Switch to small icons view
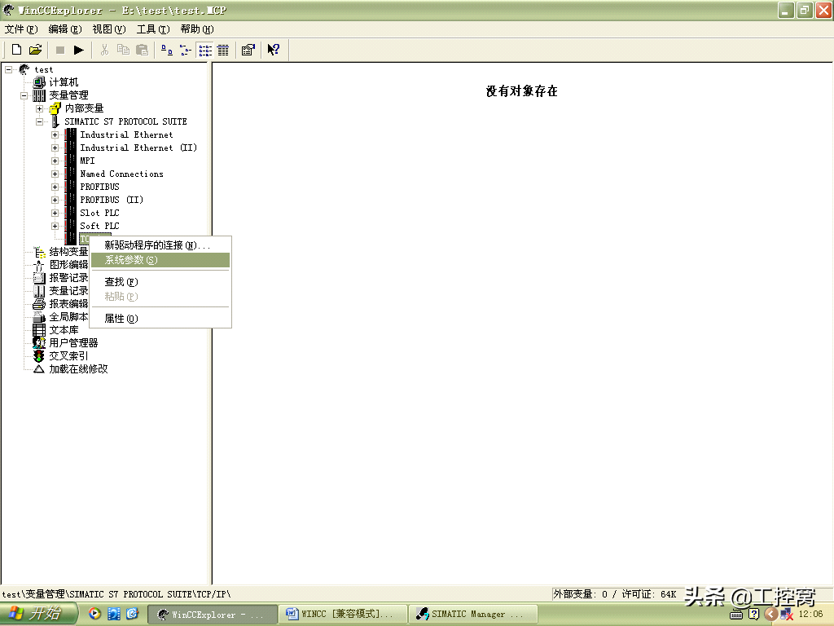Viewport: 834px width, 626px height. [x=186, y=50]
